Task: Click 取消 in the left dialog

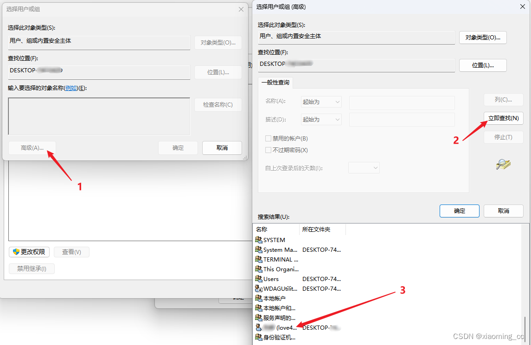Action: point(222,148)
